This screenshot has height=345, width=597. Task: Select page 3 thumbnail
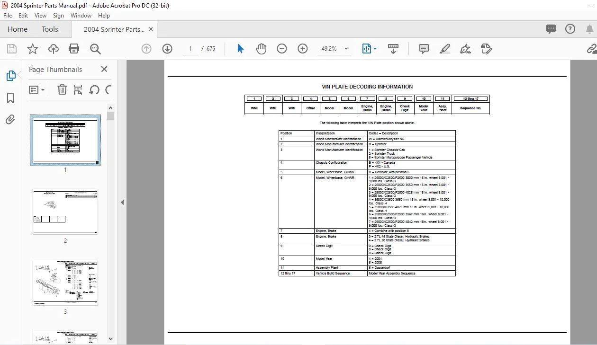(x=65, y=282)
